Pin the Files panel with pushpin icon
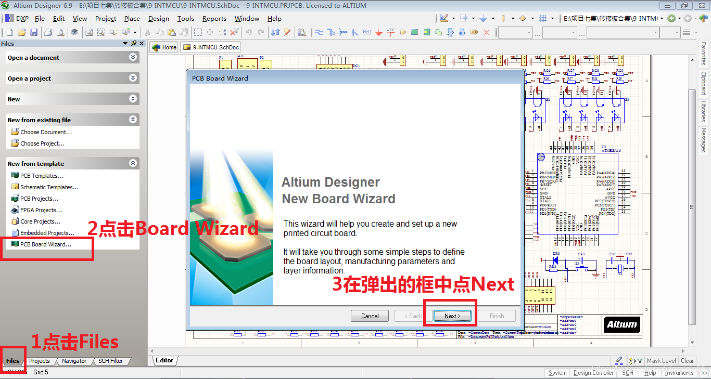This screenshot has width=711, height=379. click(x=134, y=44)
